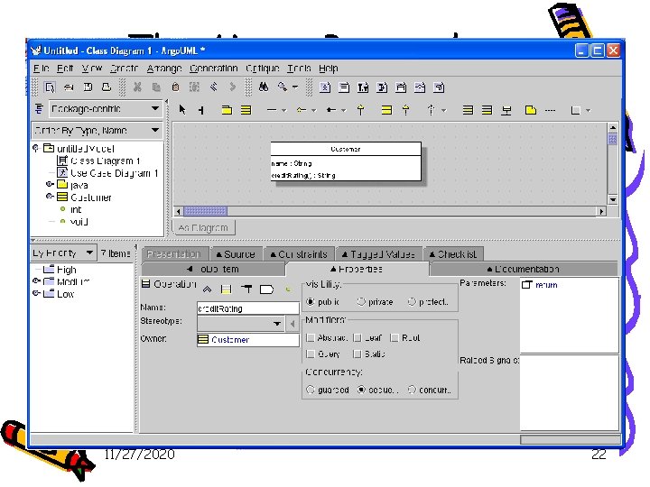The height and width of the screenshot is (487, 650).
Task: Open the File menu
Action: [x=42, y=68]
